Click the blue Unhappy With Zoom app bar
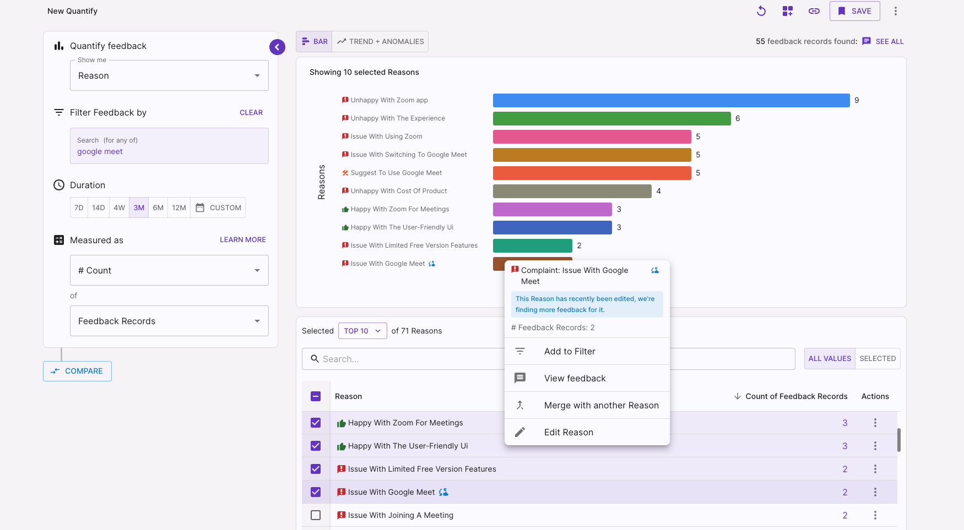 pyautogui.click(x=671, y=100)
